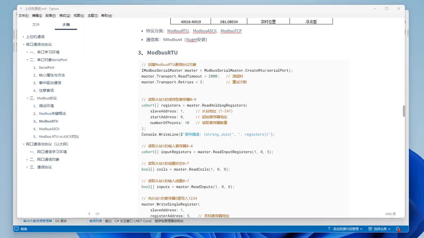Click the table cell 40018-40019

click(190, 21)
